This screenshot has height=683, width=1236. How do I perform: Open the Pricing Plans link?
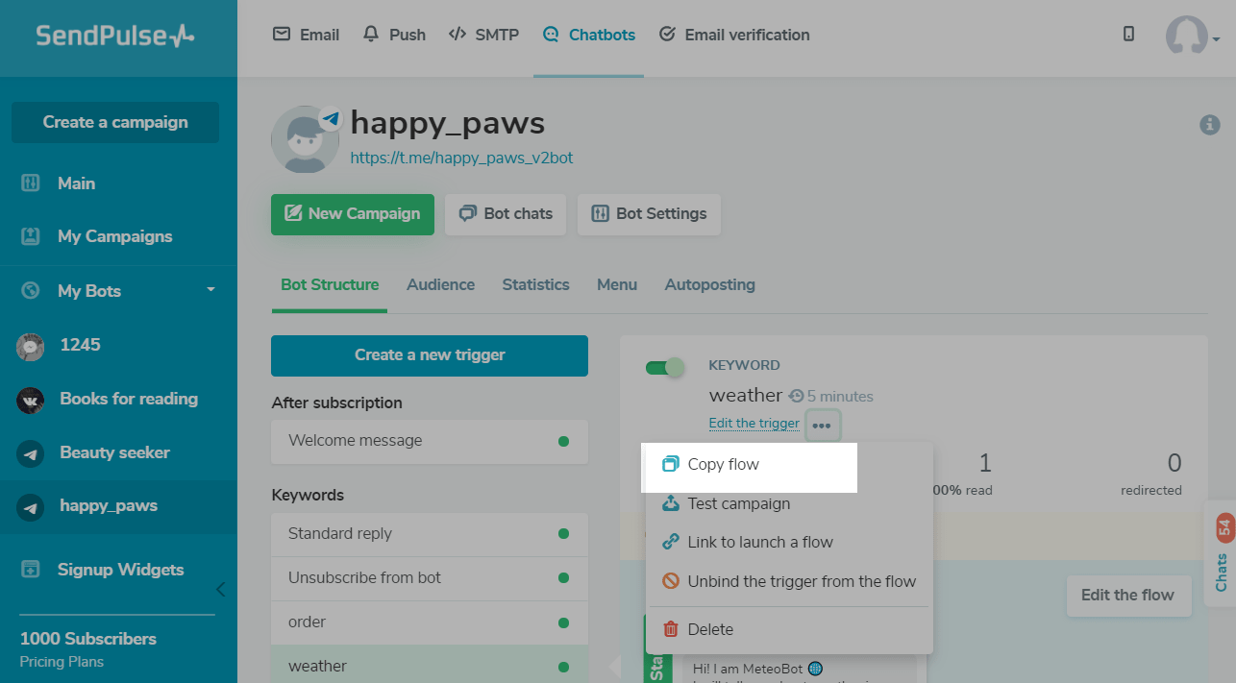pos(62,662)
